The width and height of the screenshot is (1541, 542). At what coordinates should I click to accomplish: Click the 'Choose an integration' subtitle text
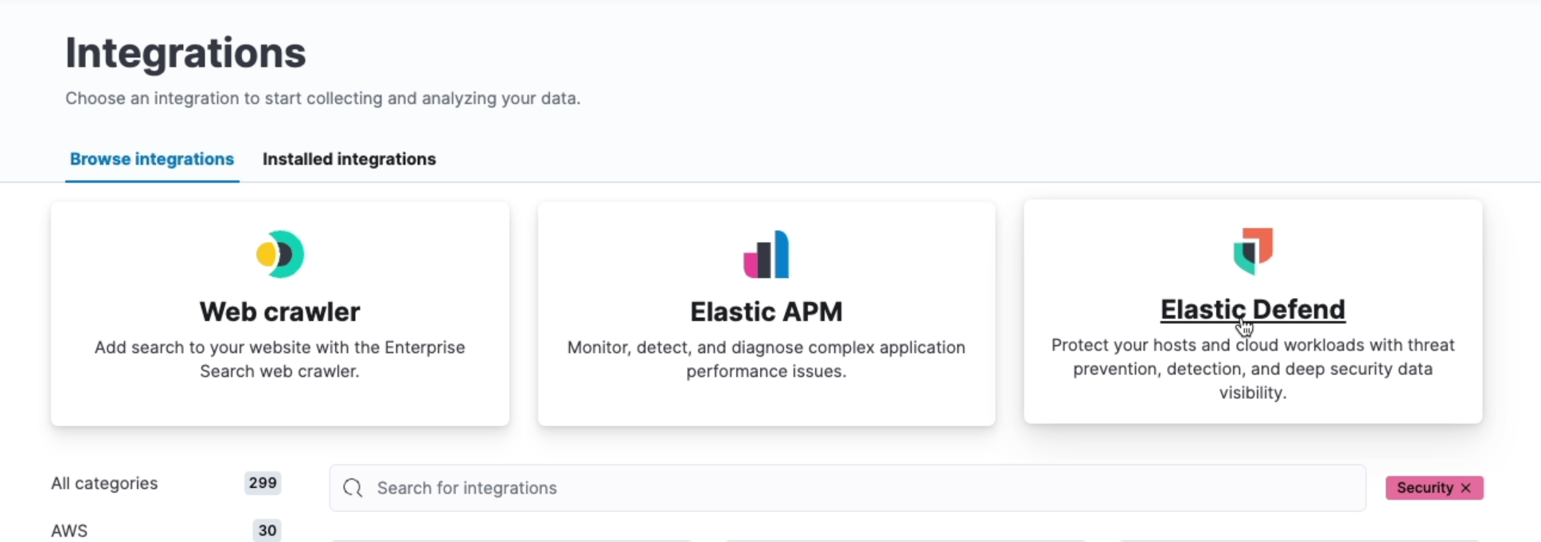(323, 99)
